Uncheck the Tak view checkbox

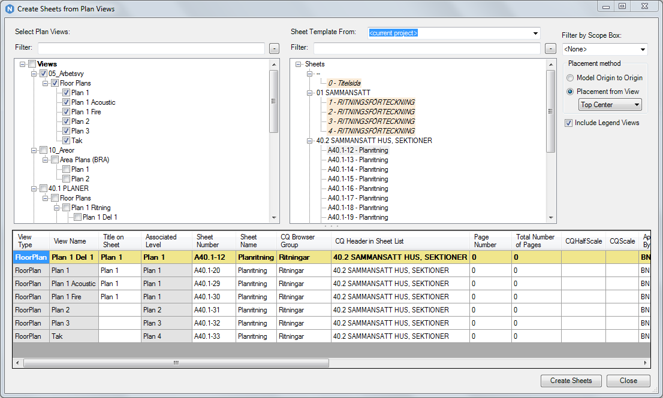click(66, 140)
